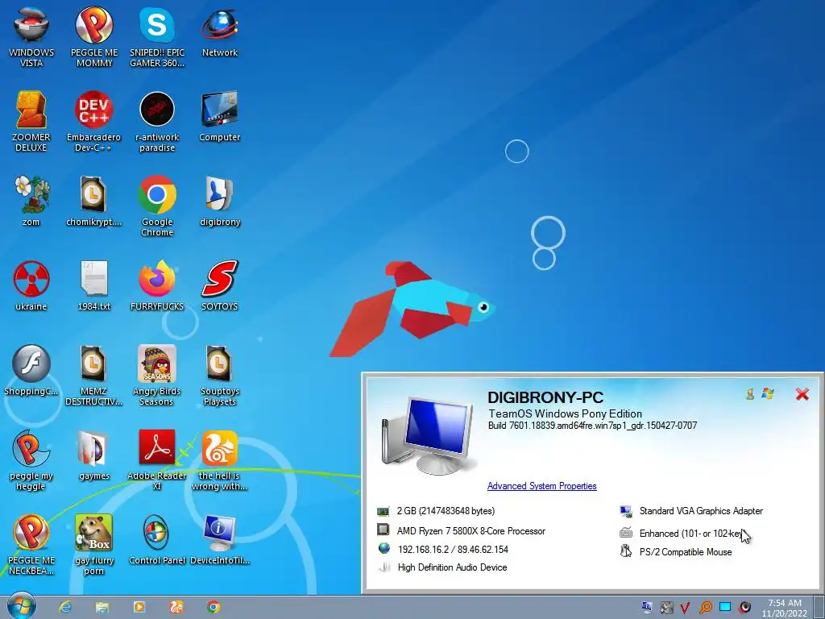Open the digibrony user folder
Image resolution: width=825 pixels, height=619 pixels.
point(220,201)
